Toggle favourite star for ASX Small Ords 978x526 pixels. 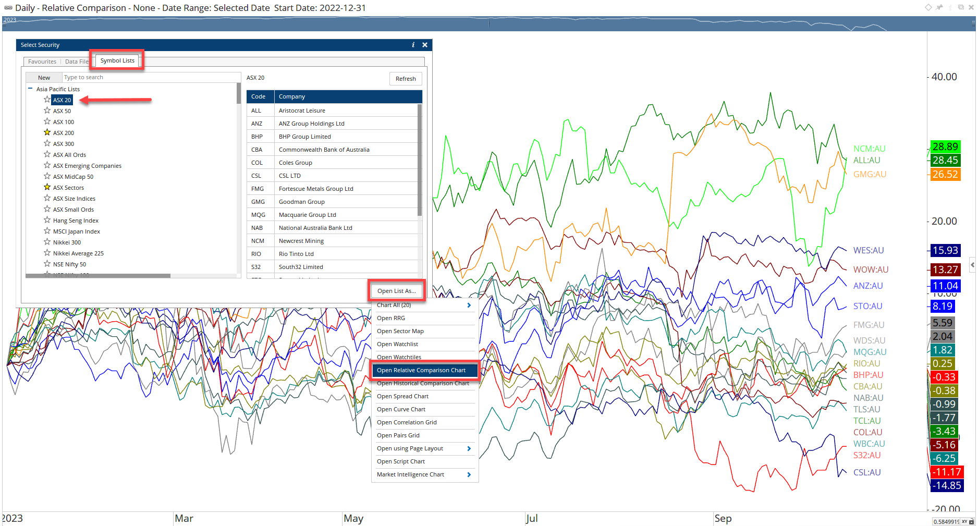[x=47, y=209]
